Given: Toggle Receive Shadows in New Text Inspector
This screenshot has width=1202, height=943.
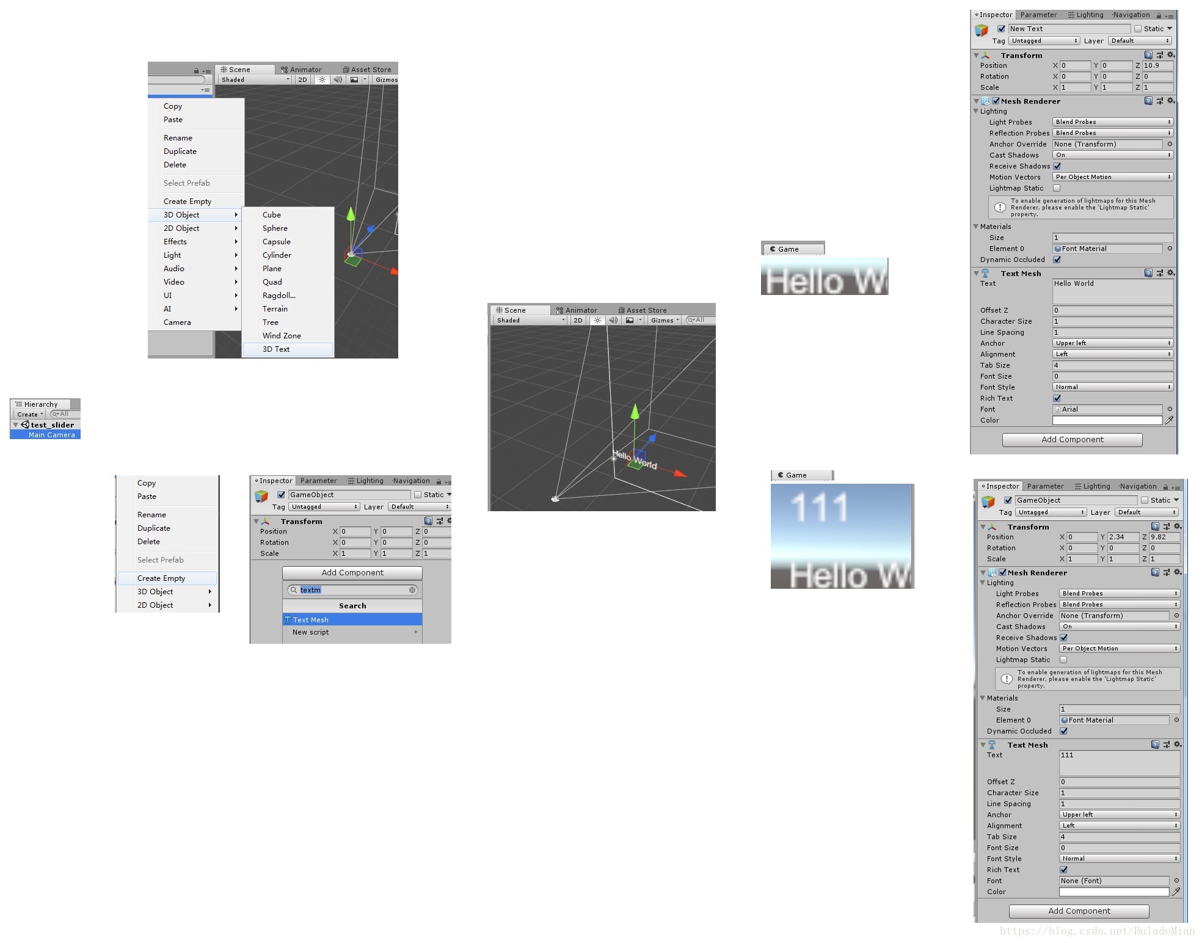Looking at the screenshot, I should [1057, 166].
